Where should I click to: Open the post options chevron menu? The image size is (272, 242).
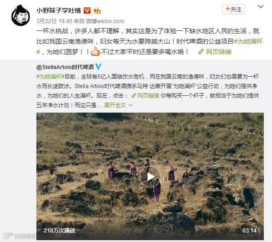click(261, 7)
